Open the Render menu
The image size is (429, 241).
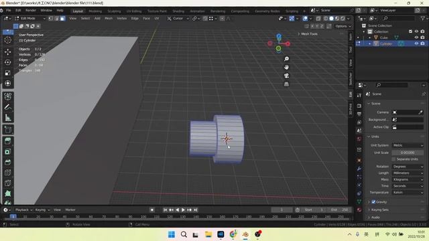(x=31, y=11)
